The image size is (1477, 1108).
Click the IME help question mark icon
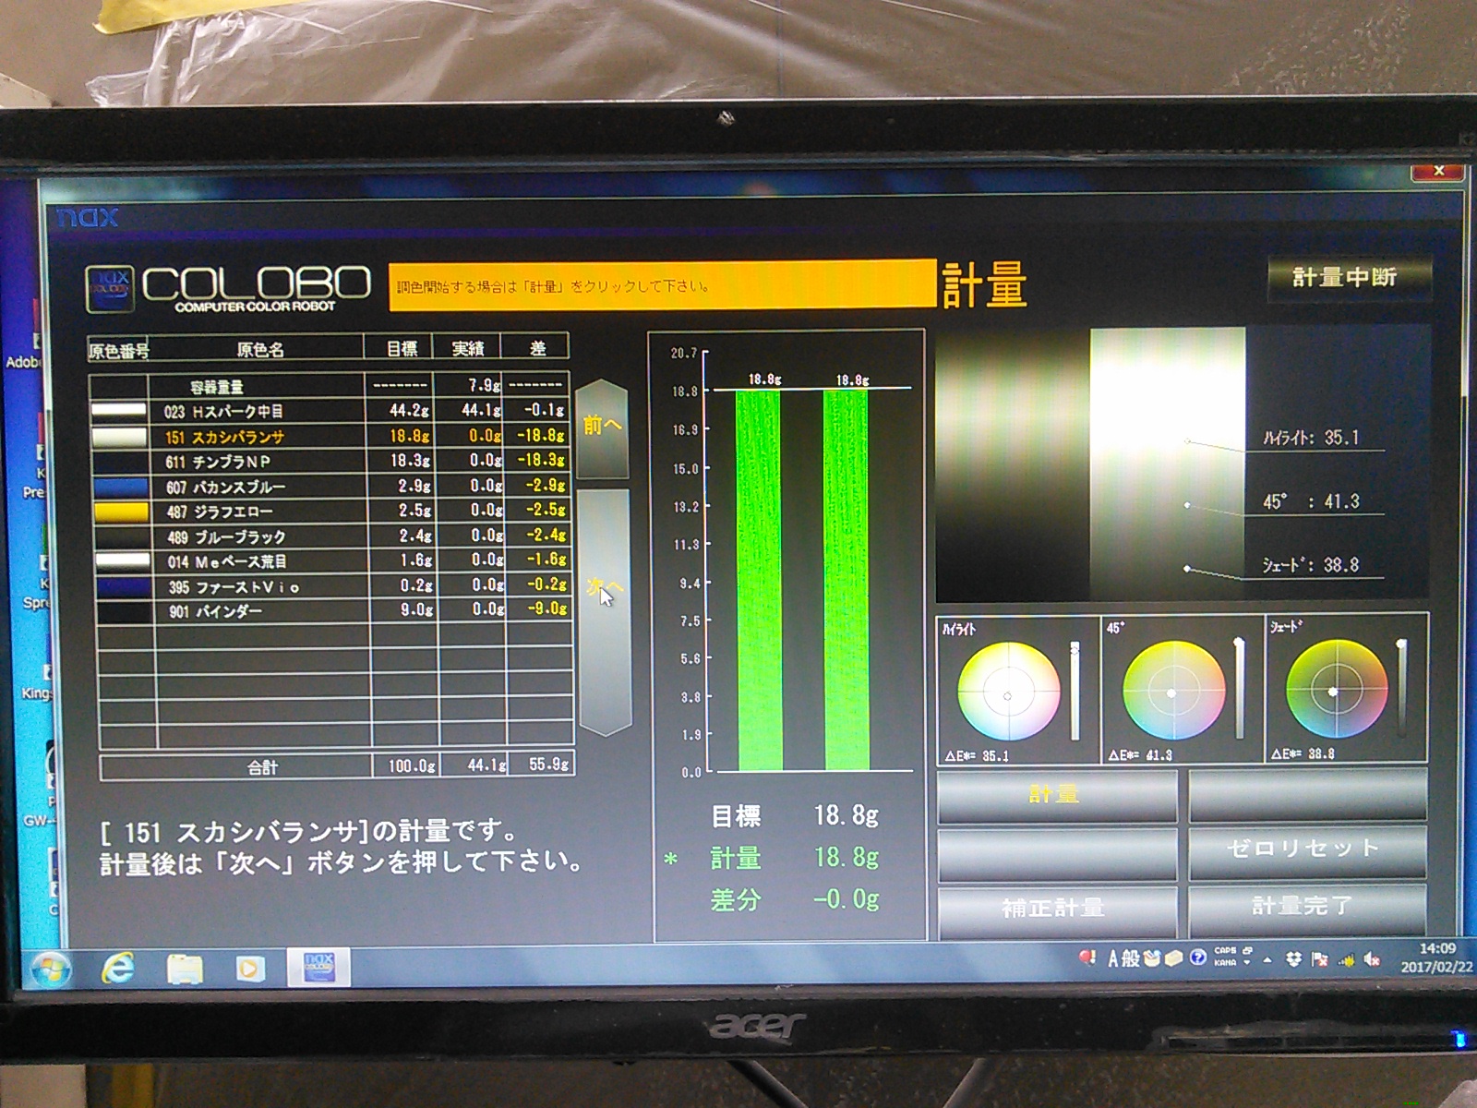point(1197,957)
